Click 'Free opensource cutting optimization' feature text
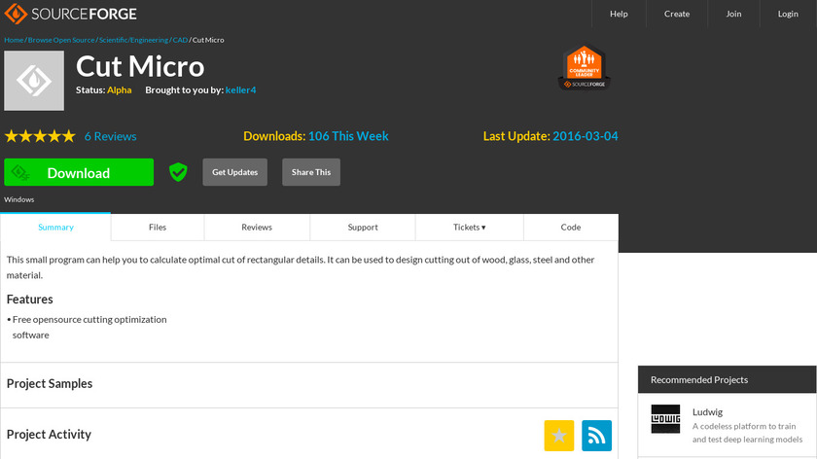 (x=89, y=319)
